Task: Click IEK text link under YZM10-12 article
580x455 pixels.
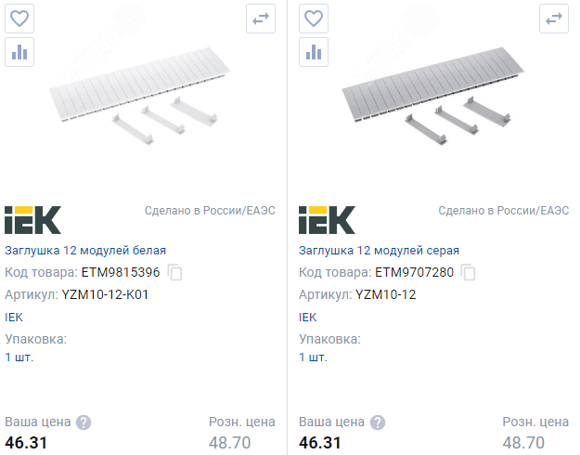Action: (x=307, y=317)
